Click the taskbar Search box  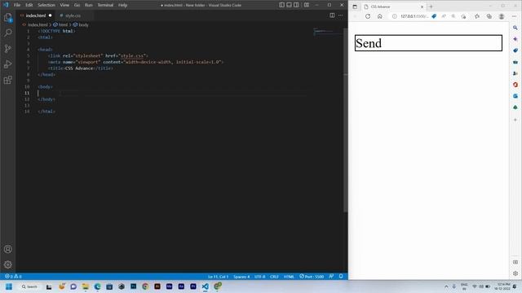[29, 286]
